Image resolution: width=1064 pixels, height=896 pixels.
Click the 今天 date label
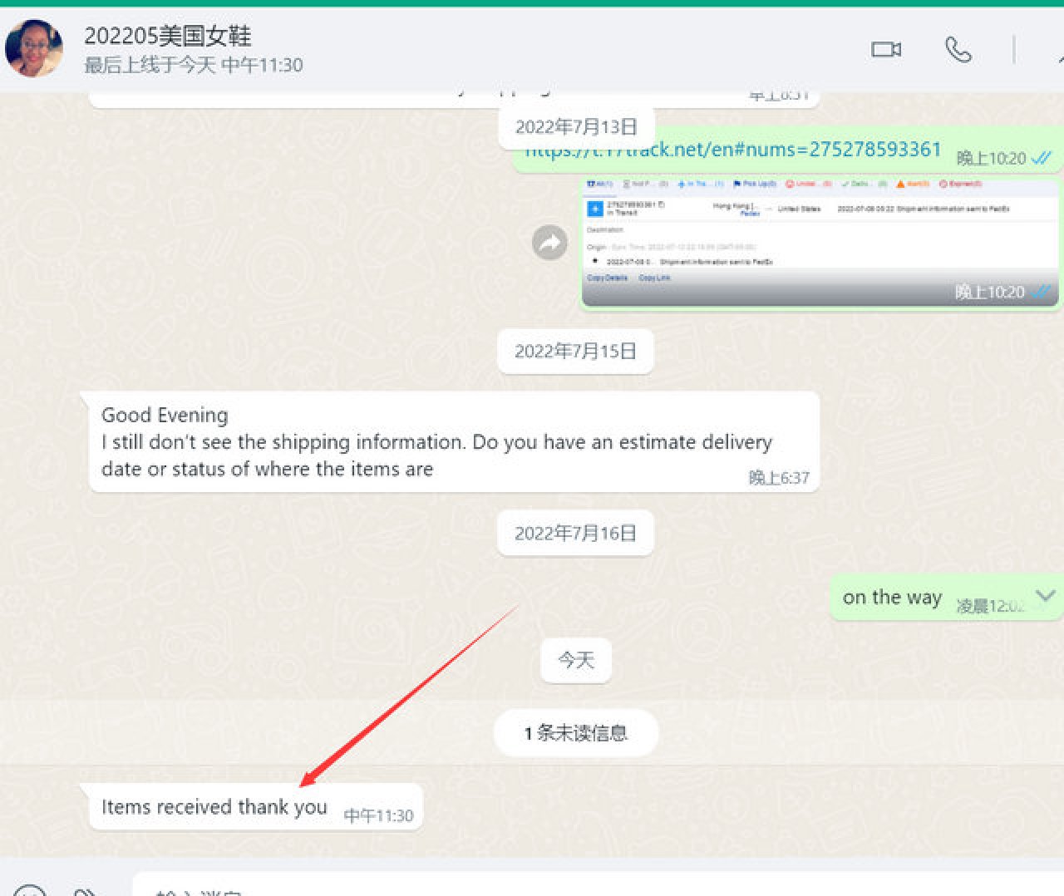coord(575,660)
